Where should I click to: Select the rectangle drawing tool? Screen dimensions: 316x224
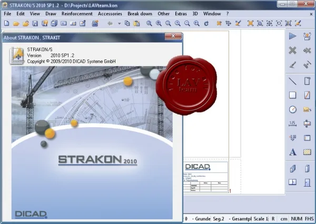293,95
